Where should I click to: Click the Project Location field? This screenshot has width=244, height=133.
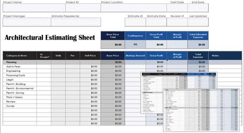click(x=134, y=8)
